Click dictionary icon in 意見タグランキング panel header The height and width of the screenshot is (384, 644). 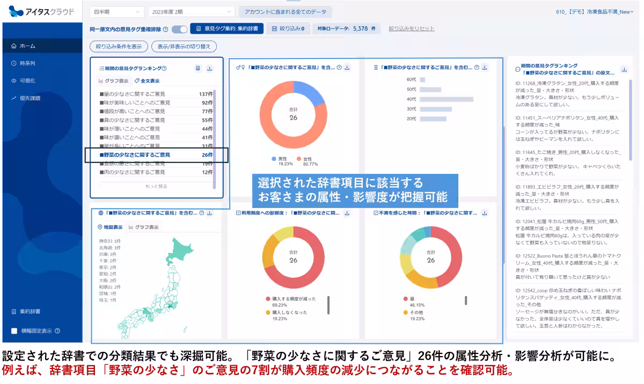pos(197,68)
